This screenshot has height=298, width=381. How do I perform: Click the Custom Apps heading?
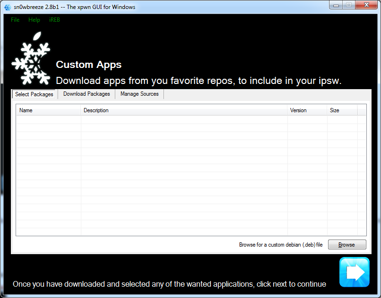coord(89,65)
